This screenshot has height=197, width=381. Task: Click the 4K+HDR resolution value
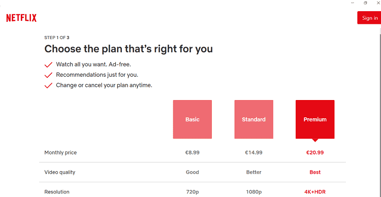coord(315,192)
